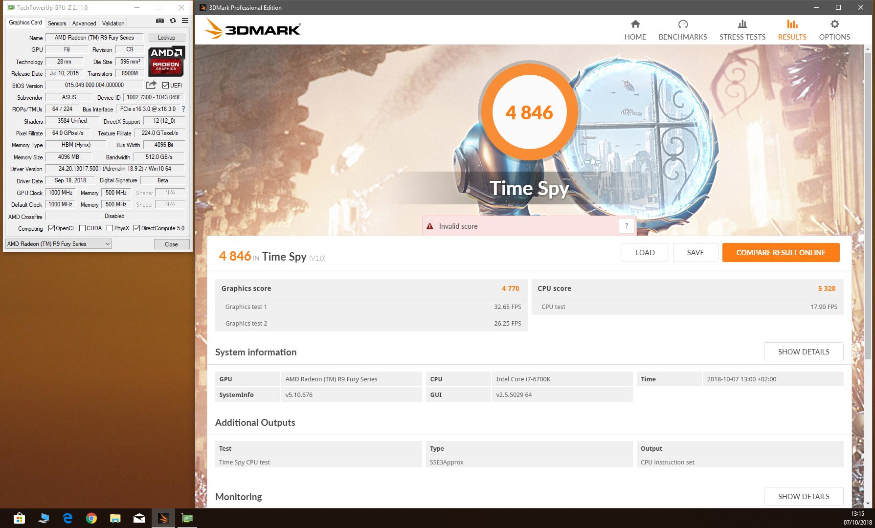Screen dimensions: 875x528
Task: Click COMPARE RESULT ONLINE
Action: (781, 253)
